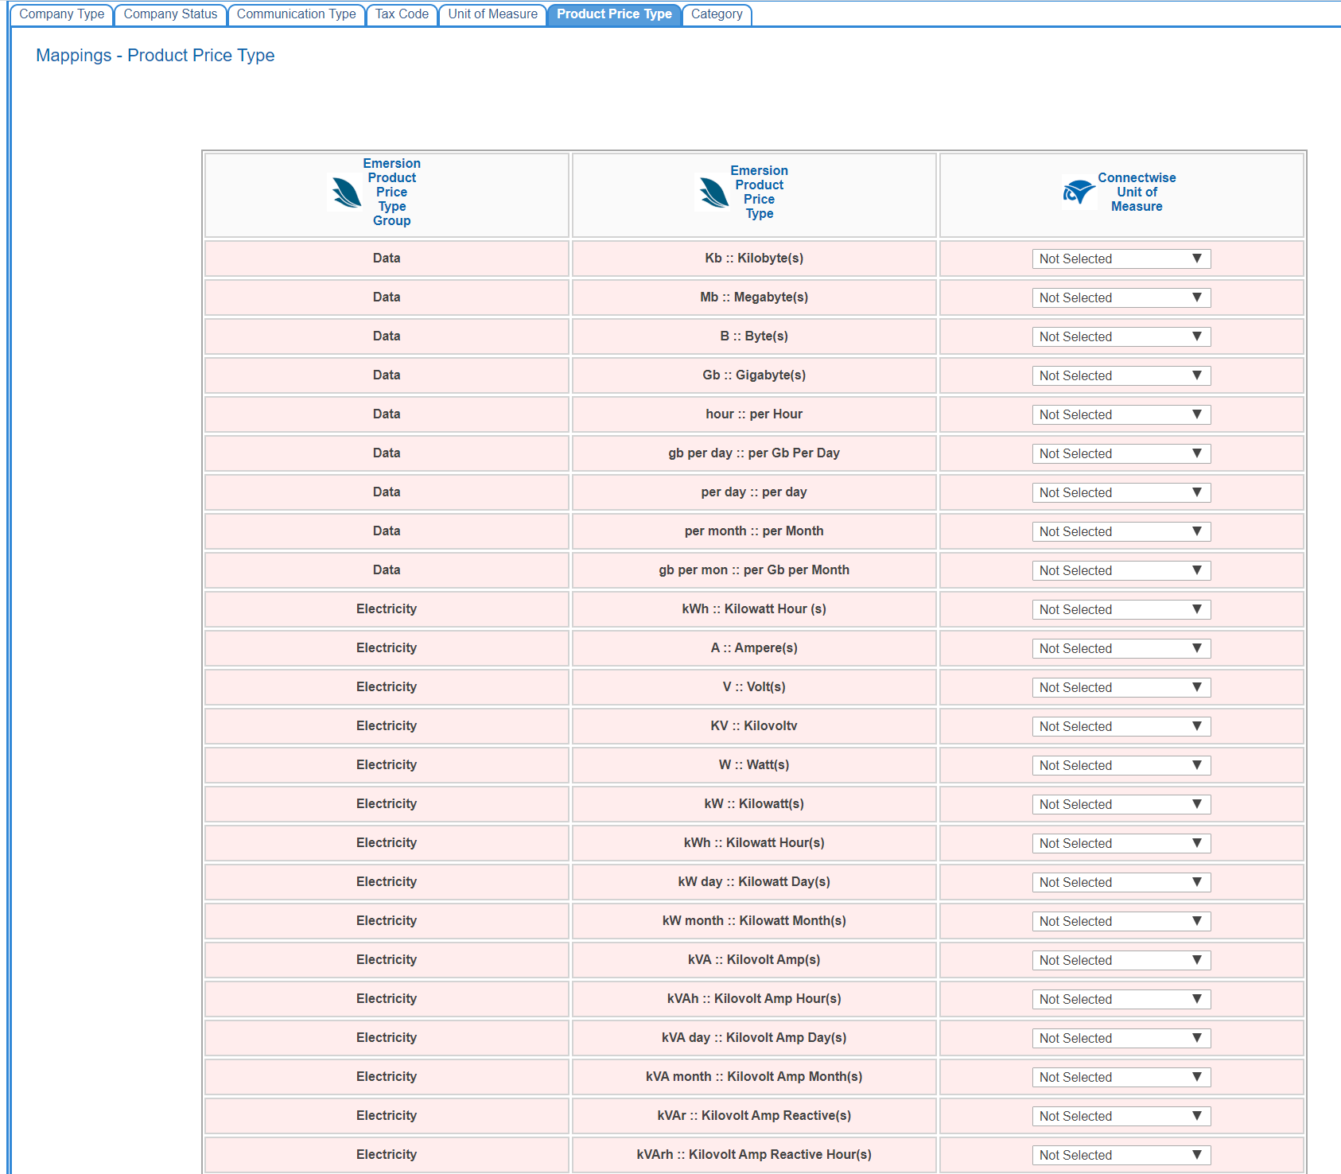This screenshot has width=1341, height=1174.
Task: Open the Company Type tab
Action: tap(62, 14)
